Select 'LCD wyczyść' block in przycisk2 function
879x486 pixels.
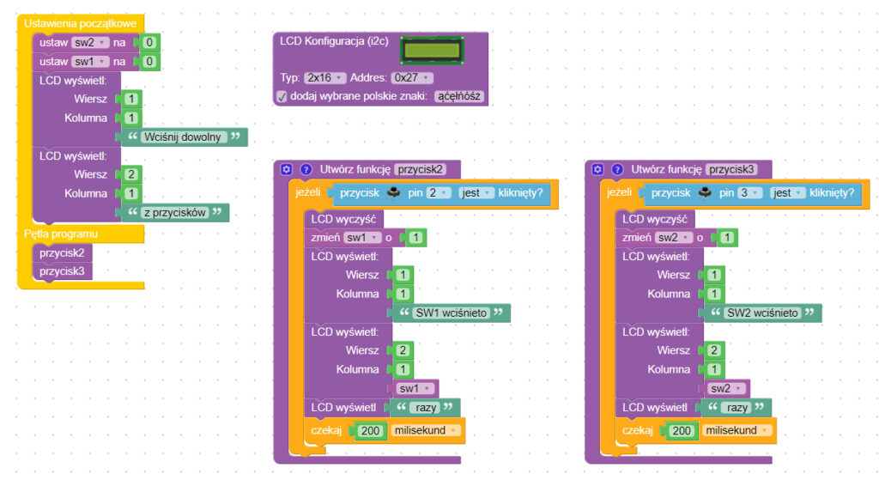(x=343, y=219)
